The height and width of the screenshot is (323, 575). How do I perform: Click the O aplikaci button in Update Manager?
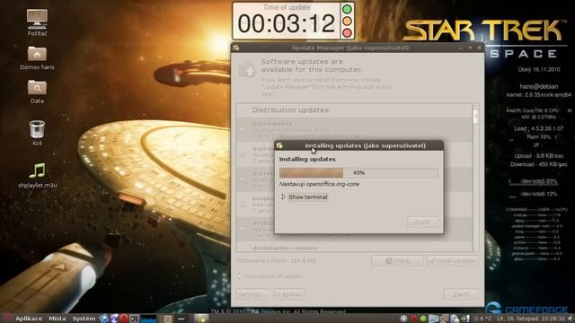point(289,294)
